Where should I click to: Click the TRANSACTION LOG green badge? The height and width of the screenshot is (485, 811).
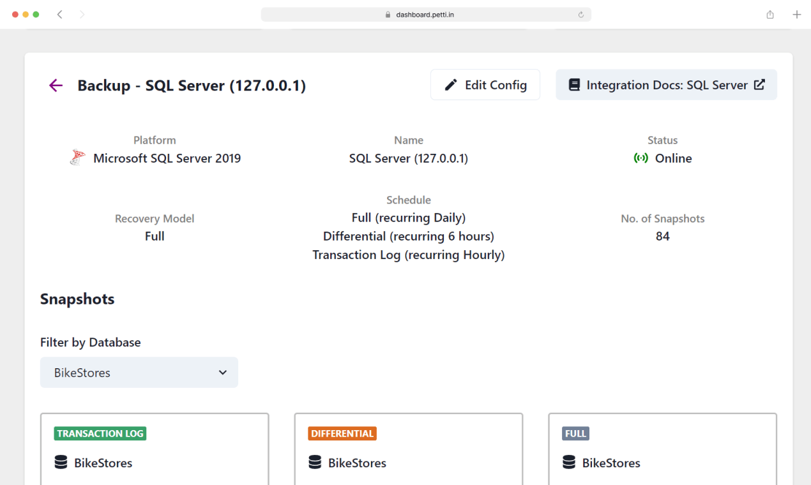(100, 433)
